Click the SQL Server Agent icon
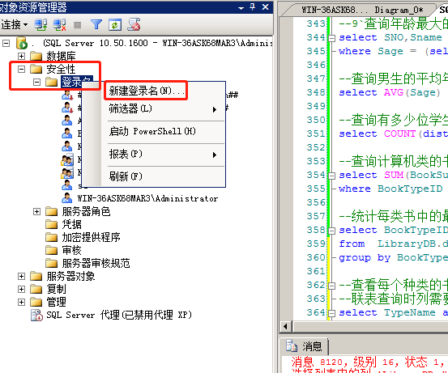This screenshot has height=373, width=448. point(36,315)
